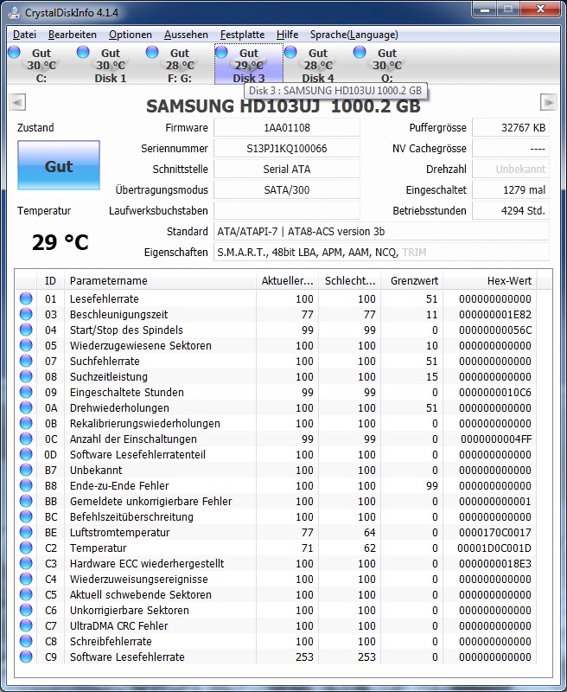This screenshot has width=567, height=692.
Task: Click hex value 0000170C0017
Action: click(x=494, y=532)
